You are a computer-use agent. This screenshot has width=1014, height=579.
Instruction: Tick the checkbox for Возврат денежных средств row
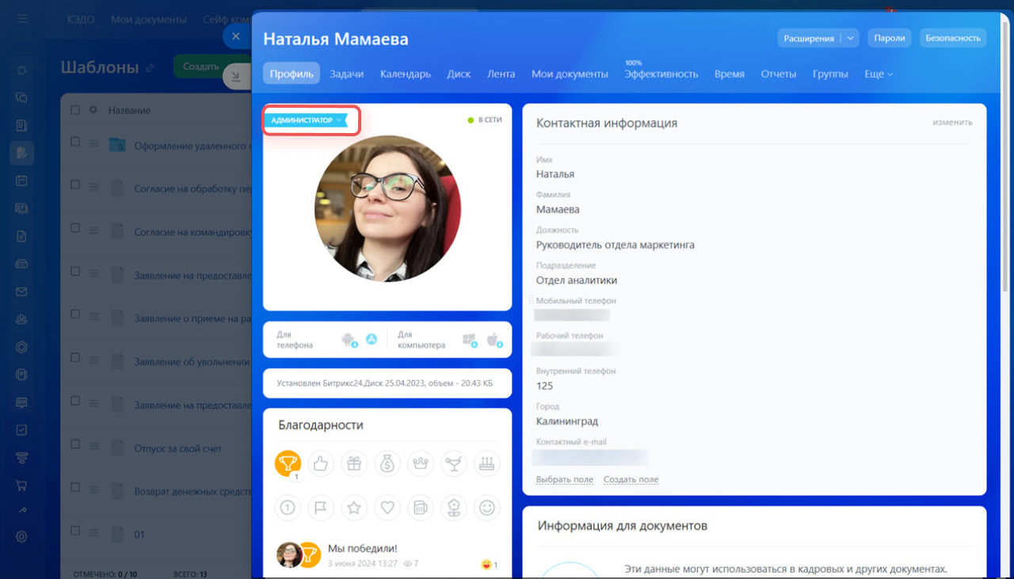(75, 486)
